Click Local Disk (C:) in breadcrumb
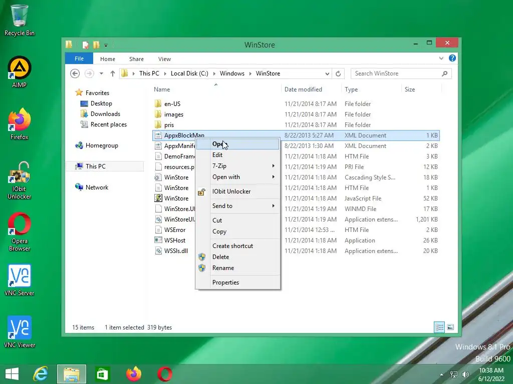This screenshot has width=513, height=384. click(189, 73)
